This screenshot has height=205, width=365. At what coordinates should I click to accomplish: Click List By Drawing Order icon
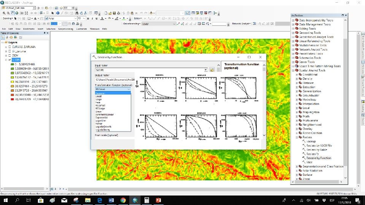pos(3,38)
